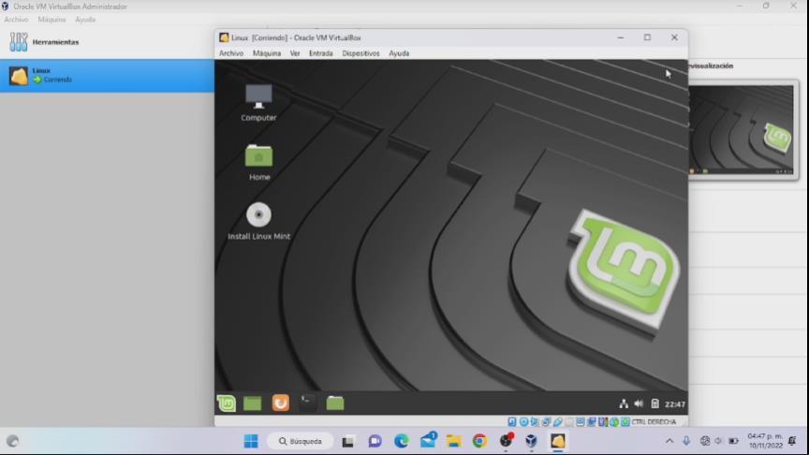Open Files folder in Mint panel

click(335, 403)
